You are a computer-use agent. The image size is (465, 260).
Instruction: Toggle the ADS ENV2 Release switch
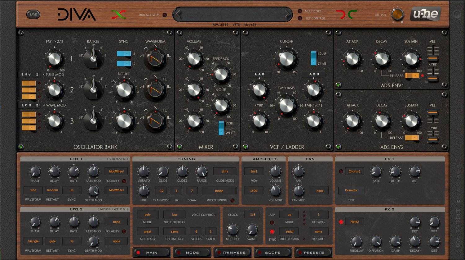[x=412, y=138]
